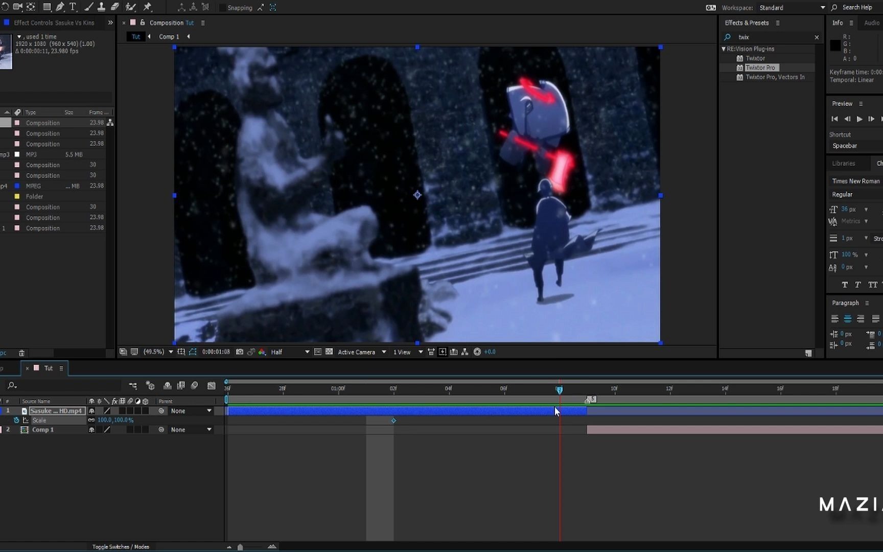Open parent dropdown for Sasuke HD.mp4 layer

(x=191, y=411)
